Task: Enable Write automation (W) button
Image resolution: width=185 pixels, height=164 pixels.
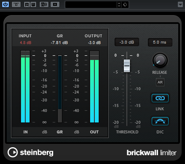Action: tap(33, 5)
